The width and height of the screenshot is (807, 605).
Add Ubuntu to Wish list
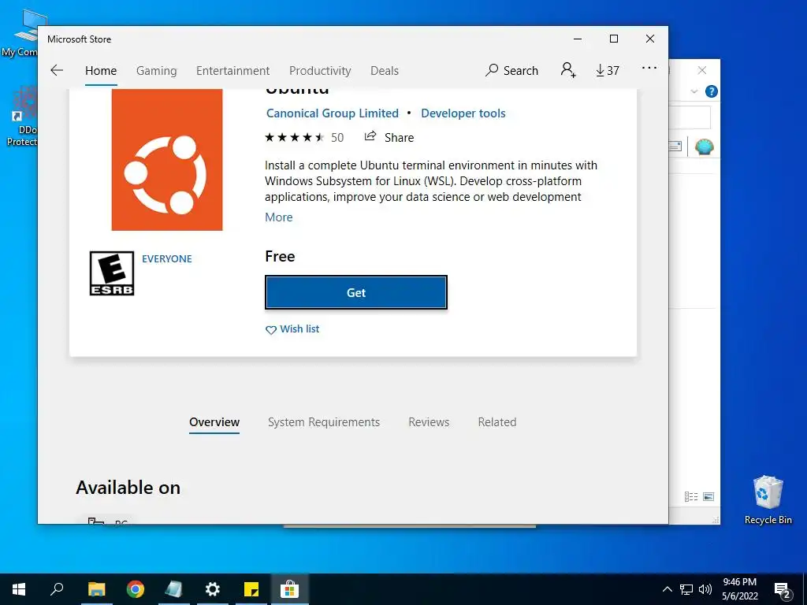click(x=292, y=329)
